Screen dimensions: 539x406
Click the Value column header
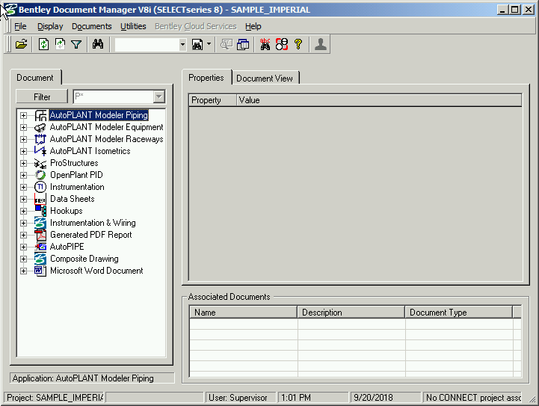point(379,100)
